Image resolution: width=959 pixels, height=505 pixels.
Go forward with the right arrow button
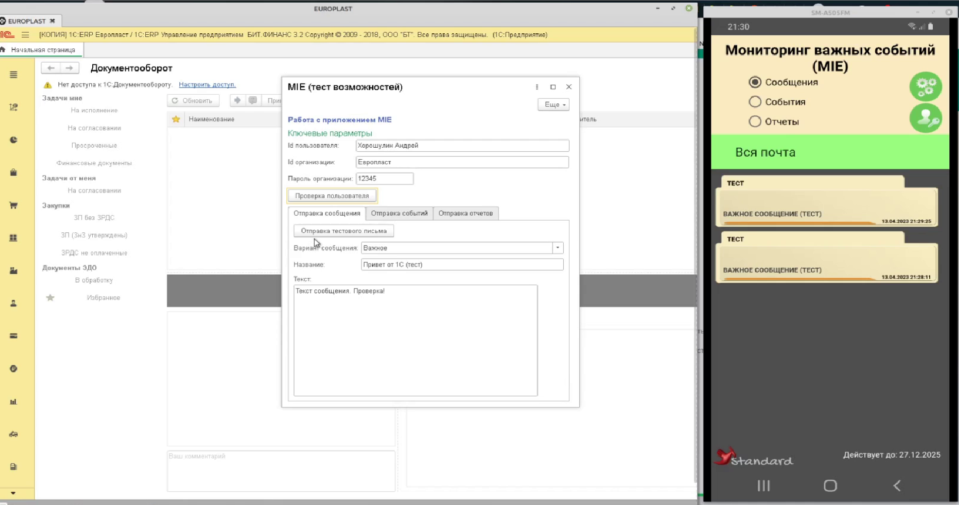tap(70, 68)
